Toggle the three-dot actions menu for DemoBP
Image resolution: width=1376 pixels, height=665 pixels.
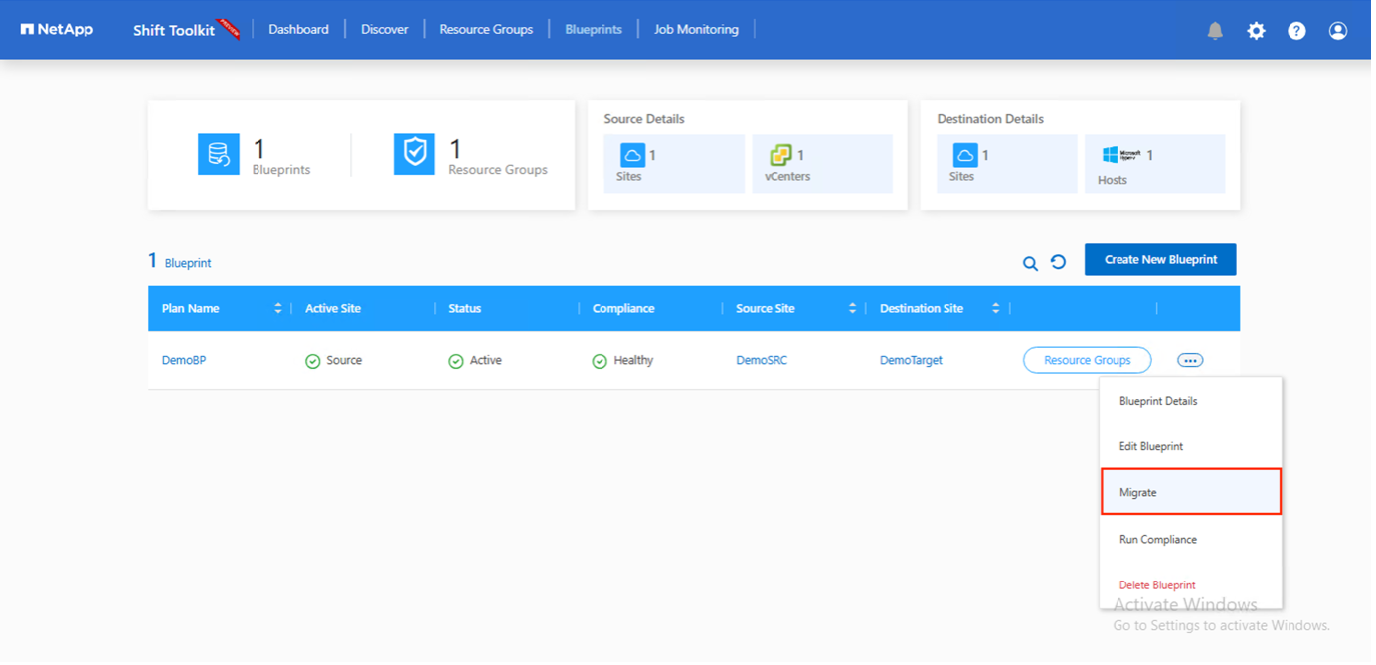1190,360
